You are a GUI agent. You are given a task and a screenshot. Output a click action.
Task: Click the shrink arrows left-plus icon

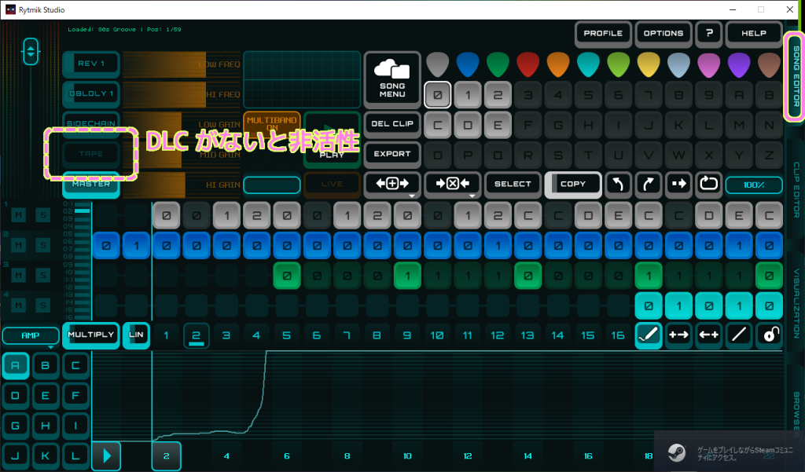pos(709,335)
